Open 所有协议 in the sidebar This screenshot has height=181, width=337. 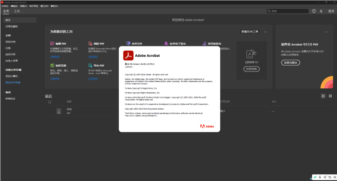[x=10, y=99]
